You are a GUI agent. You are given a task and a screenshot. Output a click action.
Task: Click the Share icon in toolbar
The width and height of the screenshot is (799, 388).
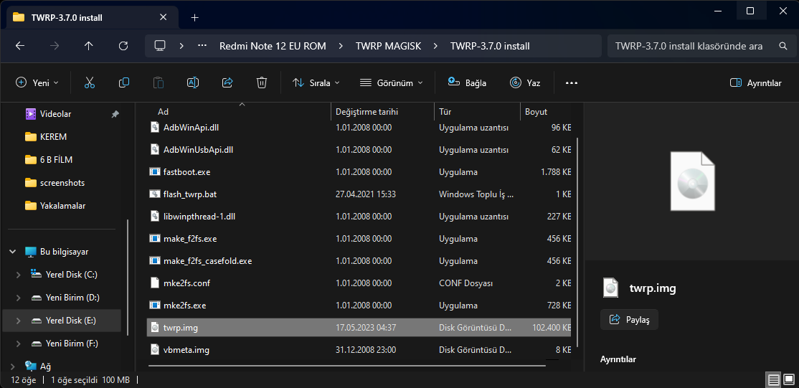click(x=227, y=82)
